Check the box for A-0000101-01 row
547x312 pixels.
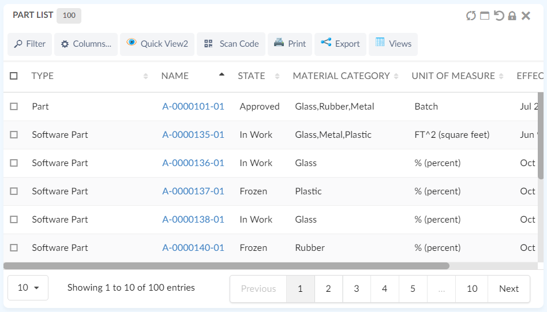click(14, 106)
